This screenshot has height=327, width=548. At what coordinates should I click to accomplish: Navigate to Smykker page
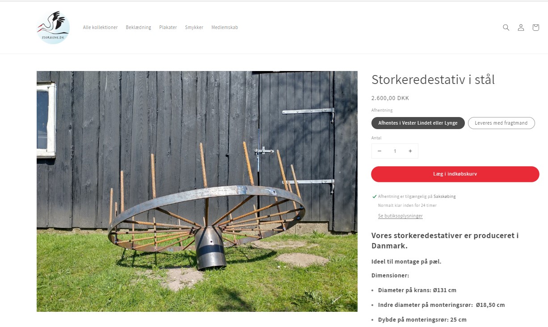194,27
